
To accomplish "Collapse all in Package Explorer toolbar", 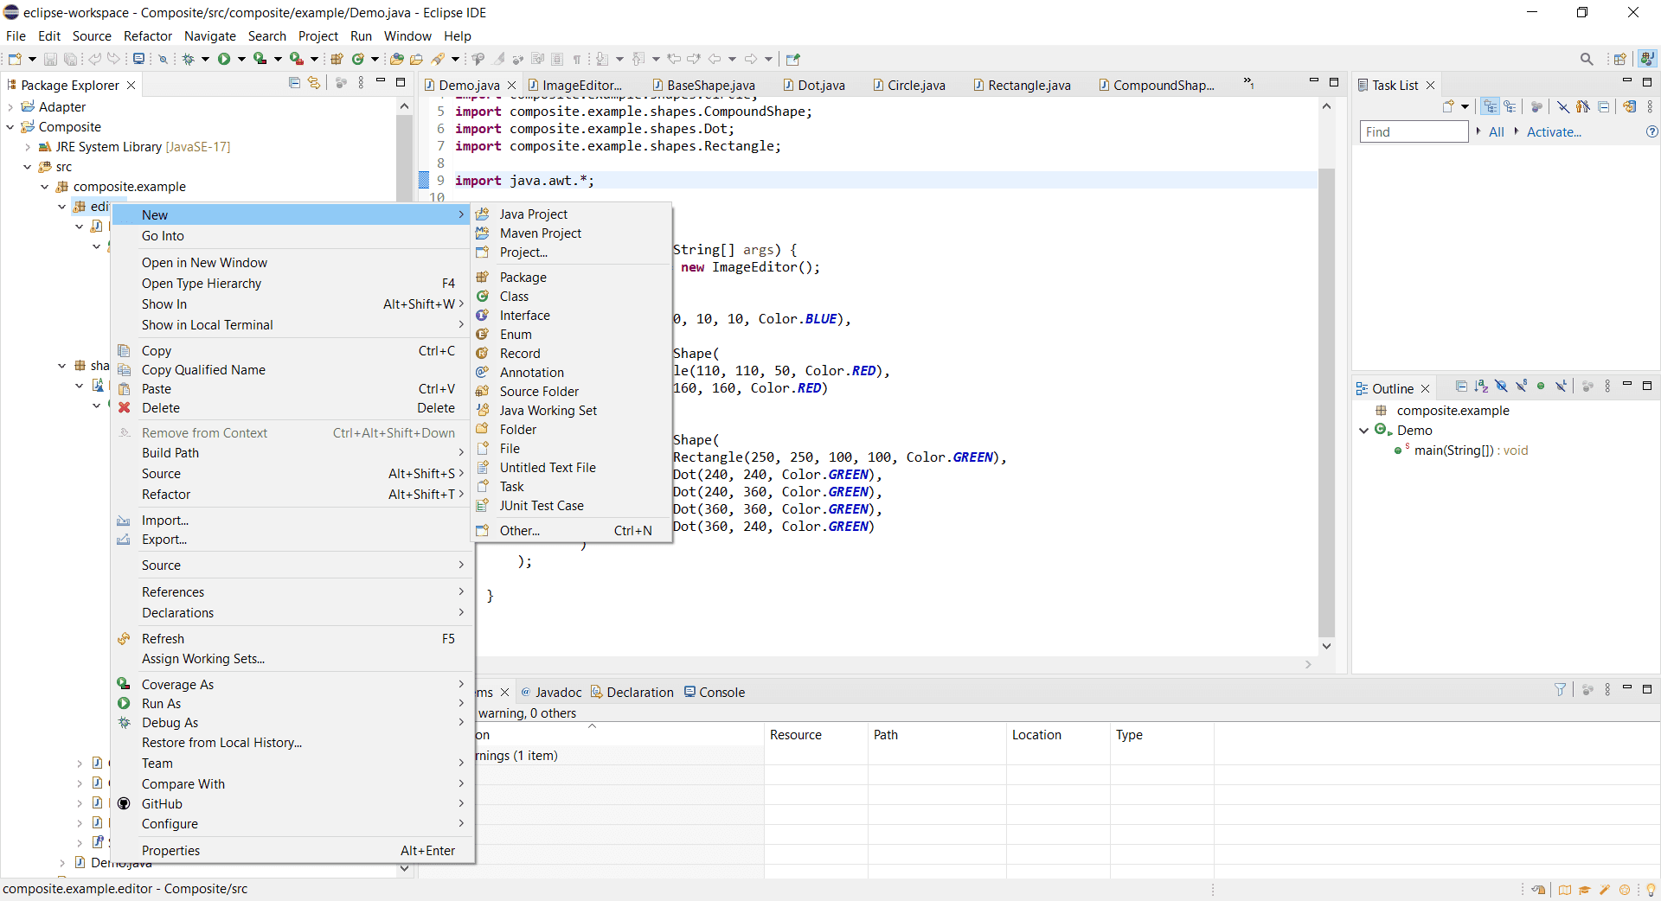I will point(294,83).
